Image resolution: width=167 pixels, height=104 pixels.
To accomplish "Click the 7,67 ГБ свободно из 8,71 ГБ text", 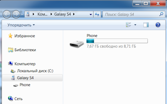I will coord(111,46).
